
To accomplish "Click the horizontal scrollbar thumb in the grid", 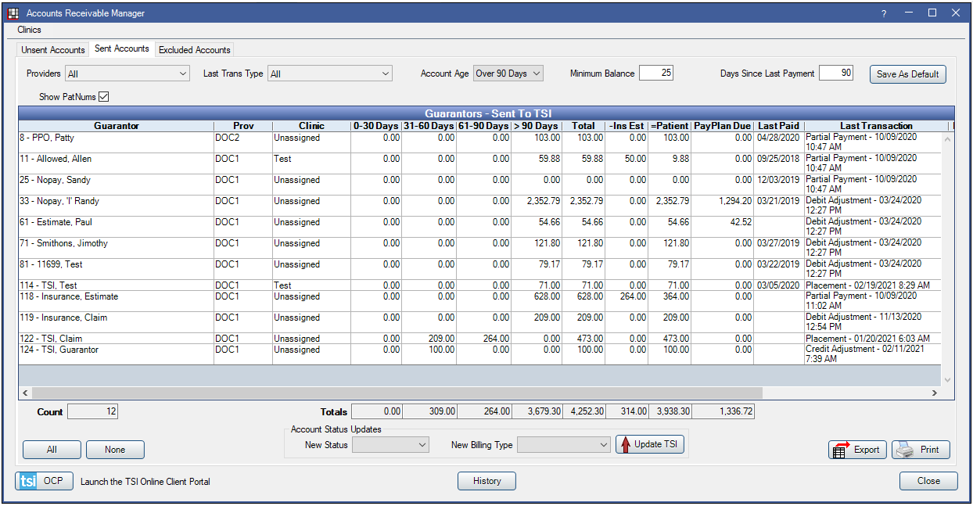I will coord(397,393).
